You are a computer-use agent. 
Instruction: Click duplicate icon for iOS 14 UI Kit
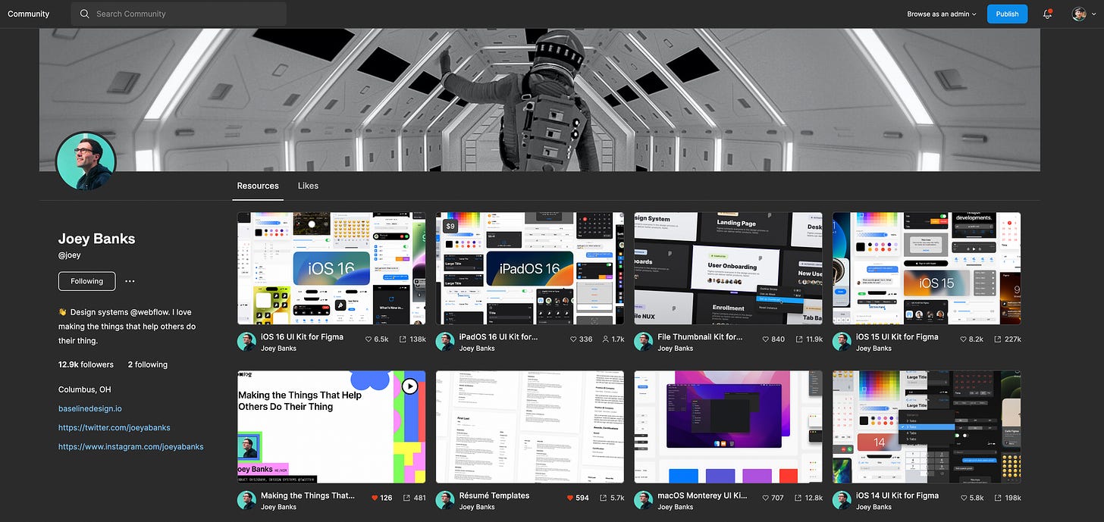(997, 498)
